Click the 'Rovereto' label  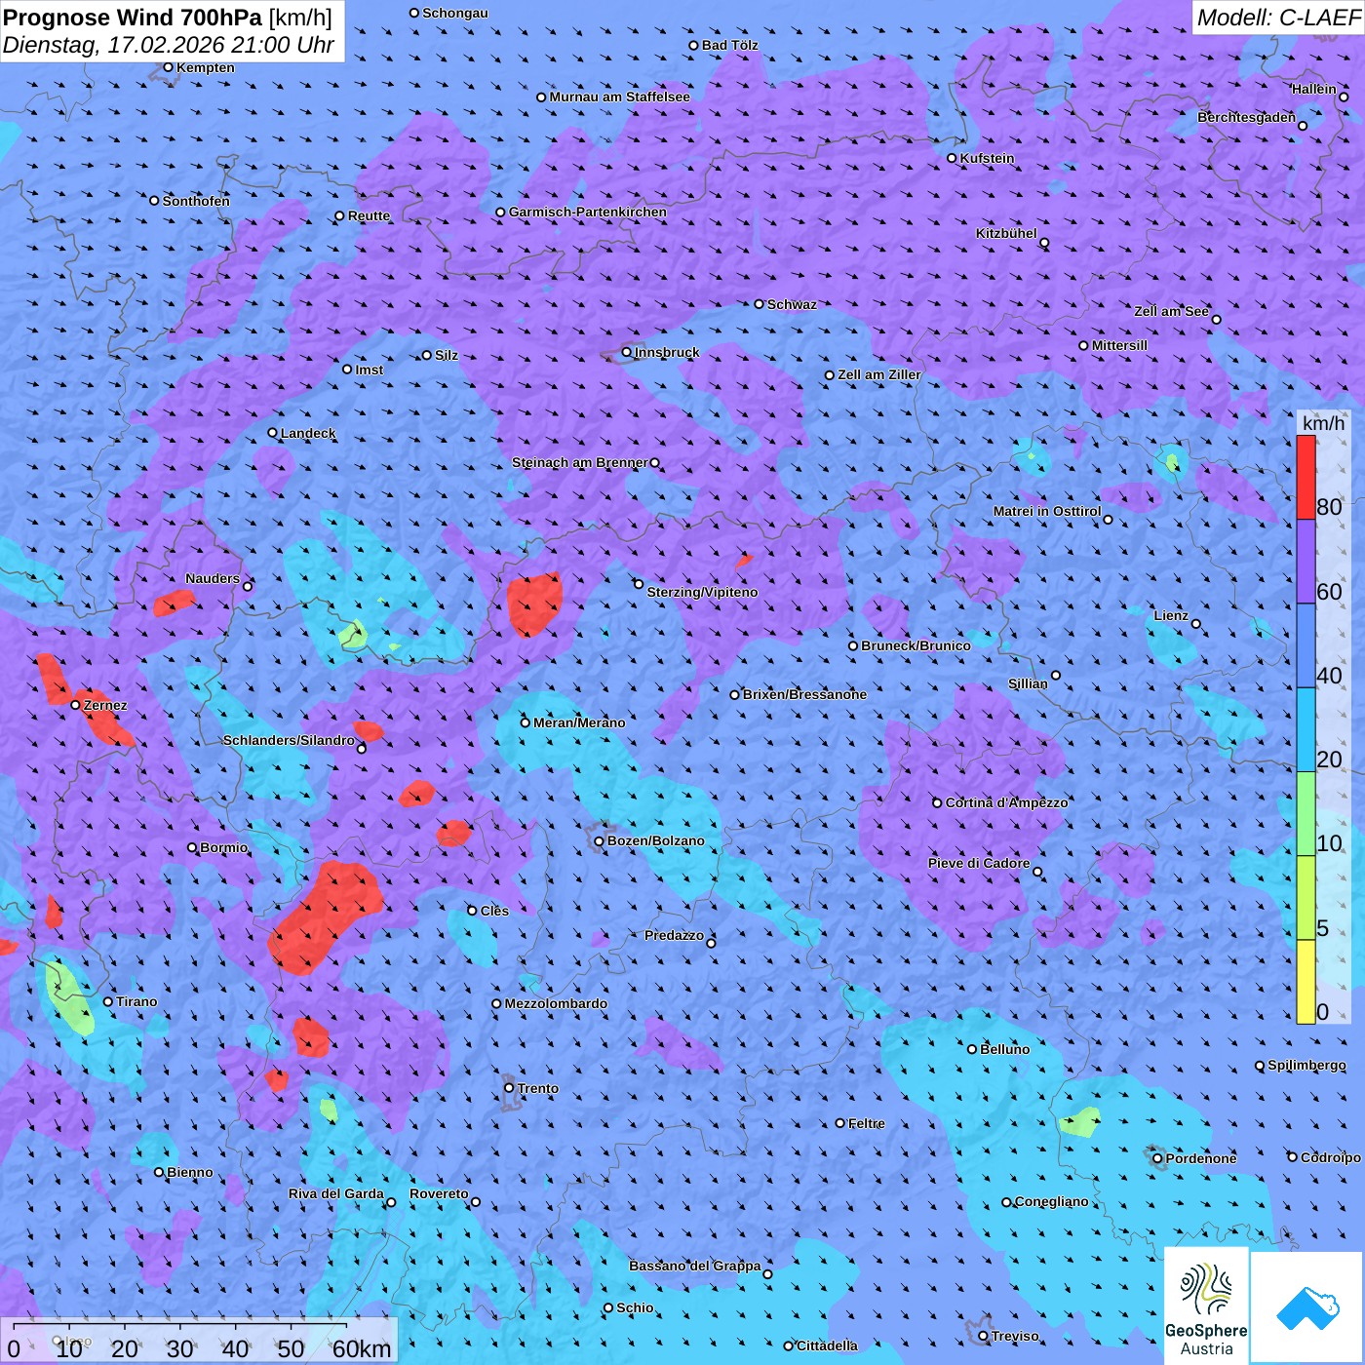tap(439, 1193)
